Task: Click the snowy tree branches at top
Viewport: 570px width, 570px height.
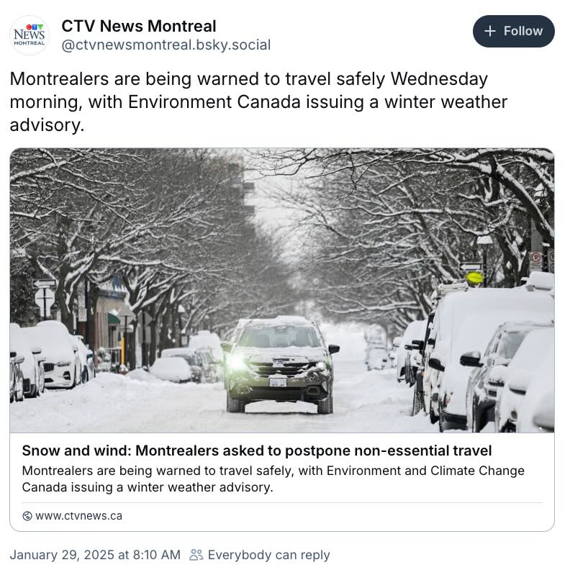Action: 282,204
